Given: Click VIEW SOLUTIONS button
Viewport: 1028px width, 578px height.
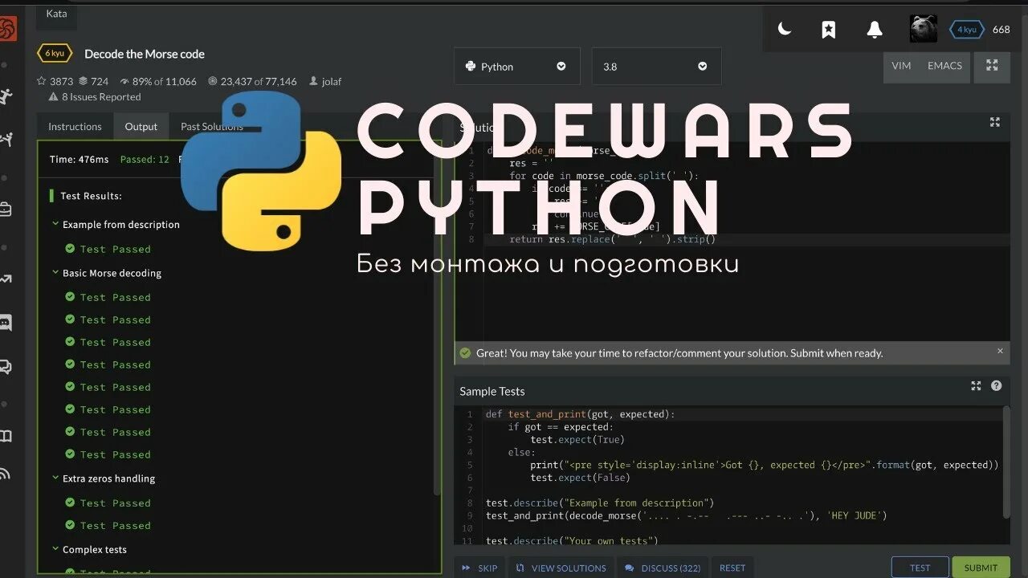Looking at the screenshot, I should pos(561,568).
